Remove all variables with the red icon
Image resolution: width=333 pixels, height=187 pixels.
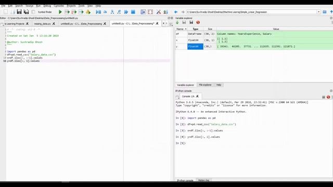(198, 22)
